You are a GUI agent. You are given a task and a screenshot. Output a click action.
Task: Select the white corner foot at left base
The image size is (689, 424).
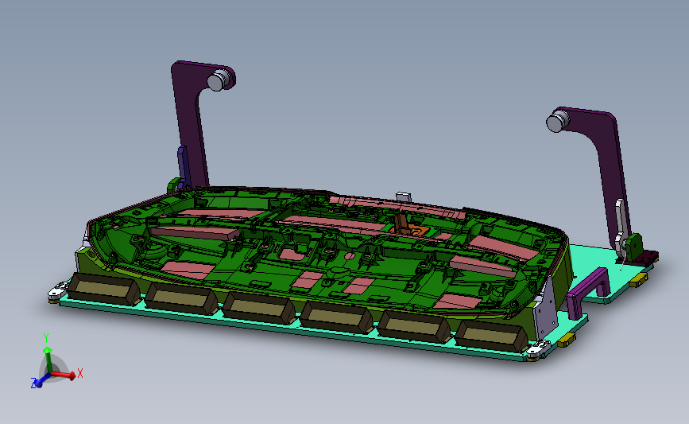point(57,293)
